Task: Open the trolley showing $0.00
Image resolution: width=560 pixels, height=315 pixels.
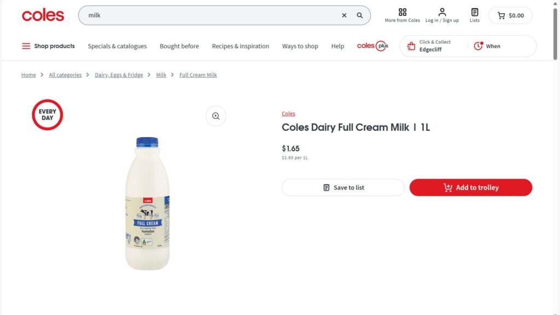Action: pyautogui.click(x=510, y=15)
